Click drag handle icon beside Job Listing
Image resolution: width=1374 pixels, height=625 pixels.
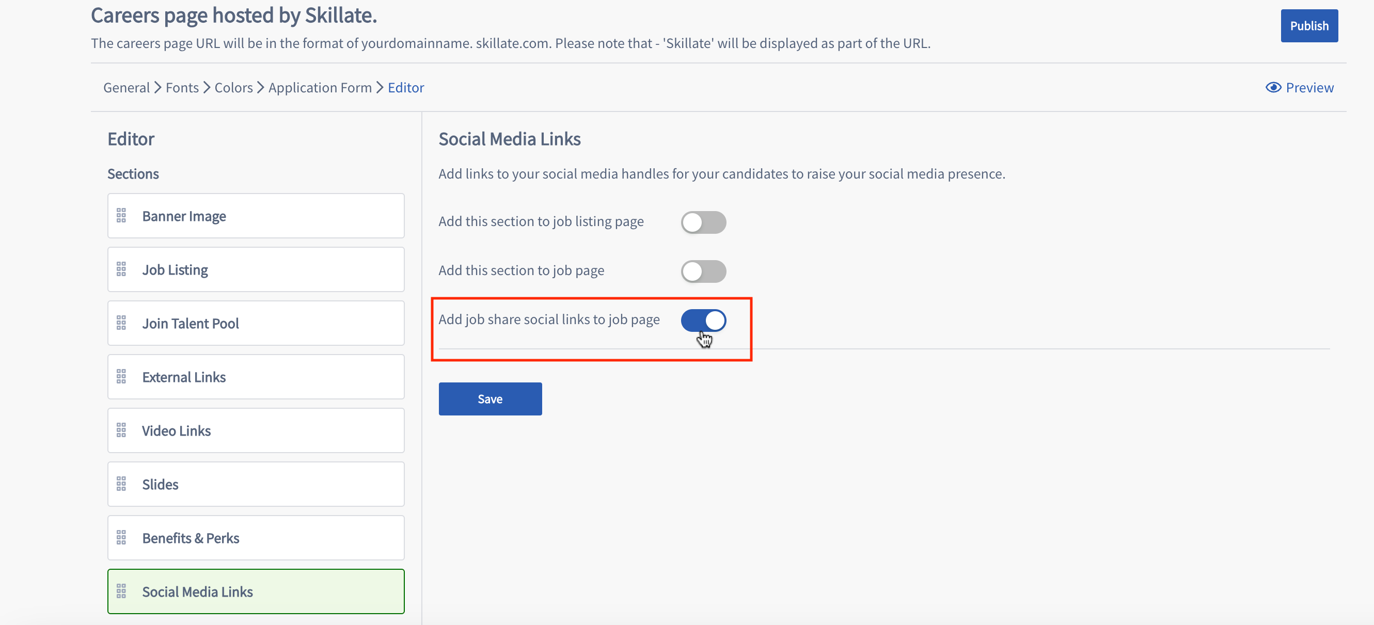(121, 269)
